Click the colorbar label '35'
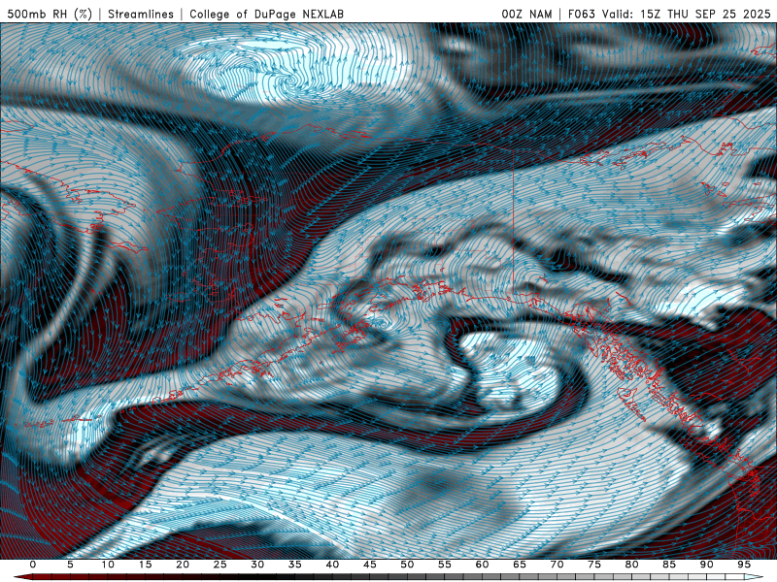The height and width of the screenshot is (582, 777). 295,565
